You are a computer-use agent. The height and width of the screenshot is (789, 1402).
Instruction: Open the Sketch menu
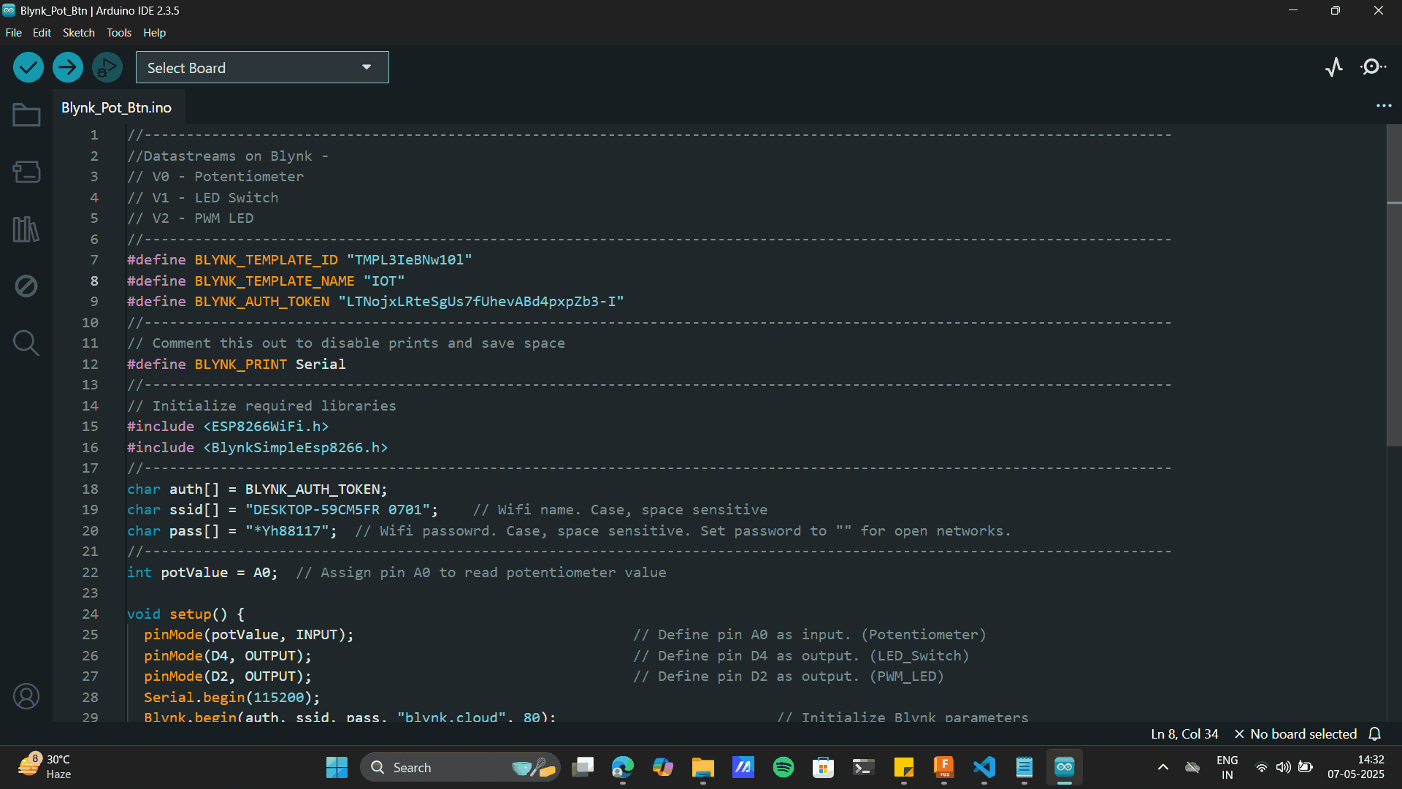pyautogui.click(x=78, y=33)
